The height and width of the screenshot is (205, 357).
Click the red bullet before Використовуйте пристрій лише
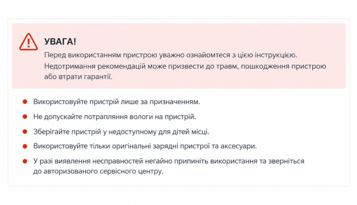pos(25,102)
